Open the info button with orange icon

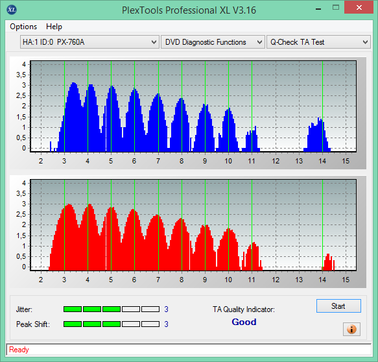(x=351, y=329)
